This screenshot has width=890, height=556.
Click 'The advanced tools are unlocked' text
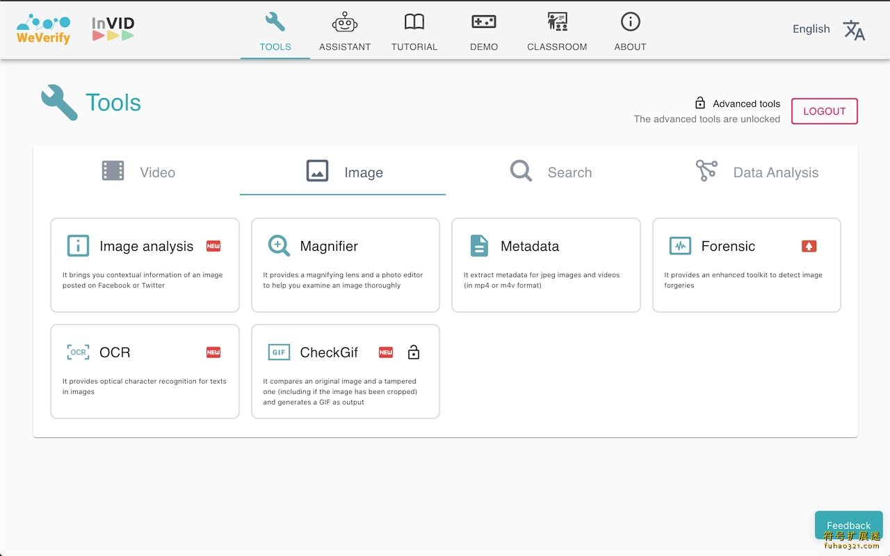[x=707, y=119]
